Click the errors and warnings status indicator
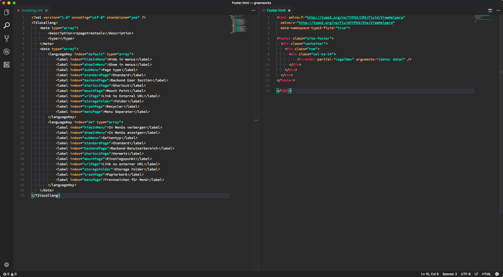This screenshot has height=277, width=503. tap(10, 274)
